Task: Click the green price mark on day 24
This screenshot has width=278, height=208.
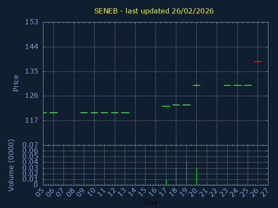Action: coord(238,85)
